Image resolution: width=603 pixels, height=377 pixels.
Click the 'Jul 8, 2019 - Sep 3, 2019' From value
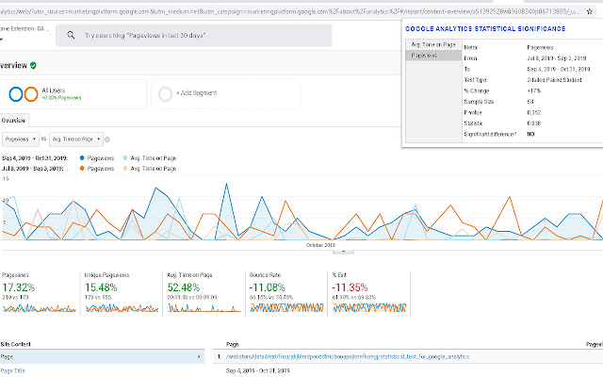pos(557,58)
